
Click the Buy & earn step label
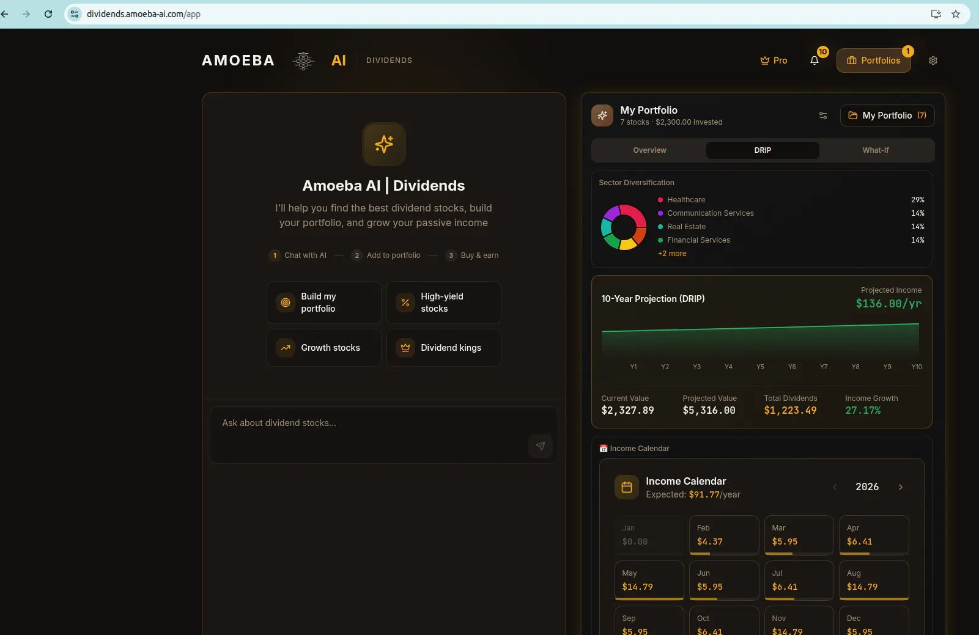[x=479, y=255]
